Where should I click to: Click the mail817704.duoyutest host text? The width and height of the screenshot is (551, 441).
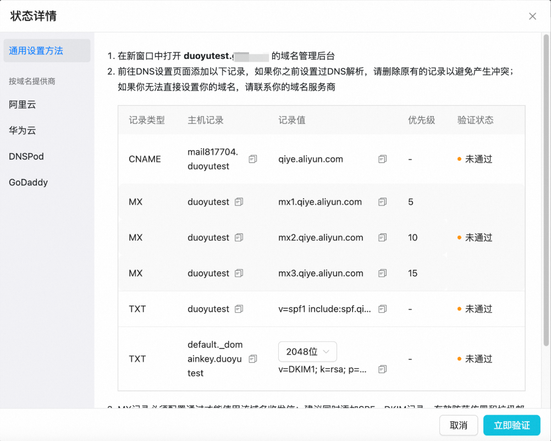coord(213,159)
